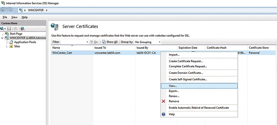Sort by the Issued By column header
The image size is (277, 125).
156,48
